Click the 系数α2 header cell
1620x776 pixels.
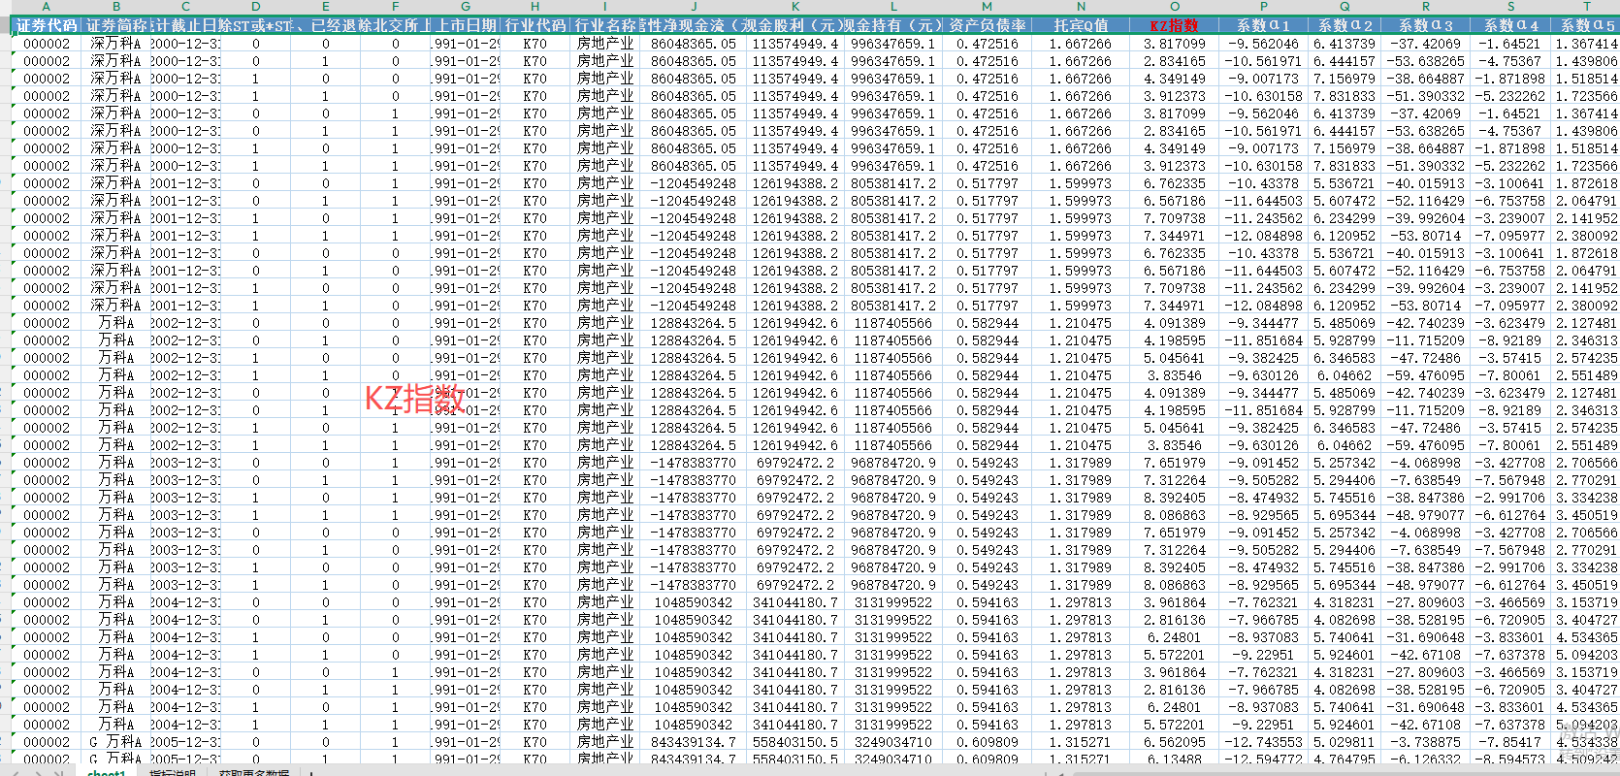(x=1344, y=25)
